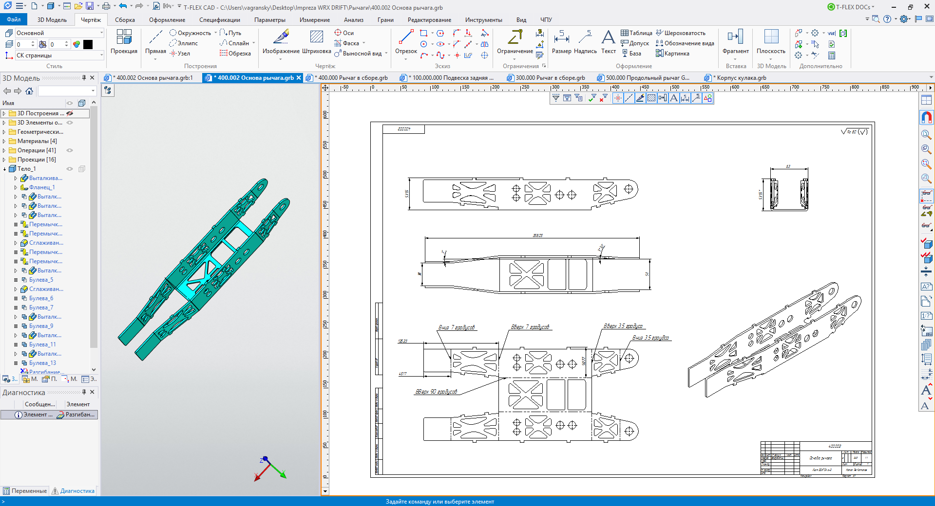Toggle the Имя column eye visibility header
Screen dimensions: 935x506
(70, 103)
